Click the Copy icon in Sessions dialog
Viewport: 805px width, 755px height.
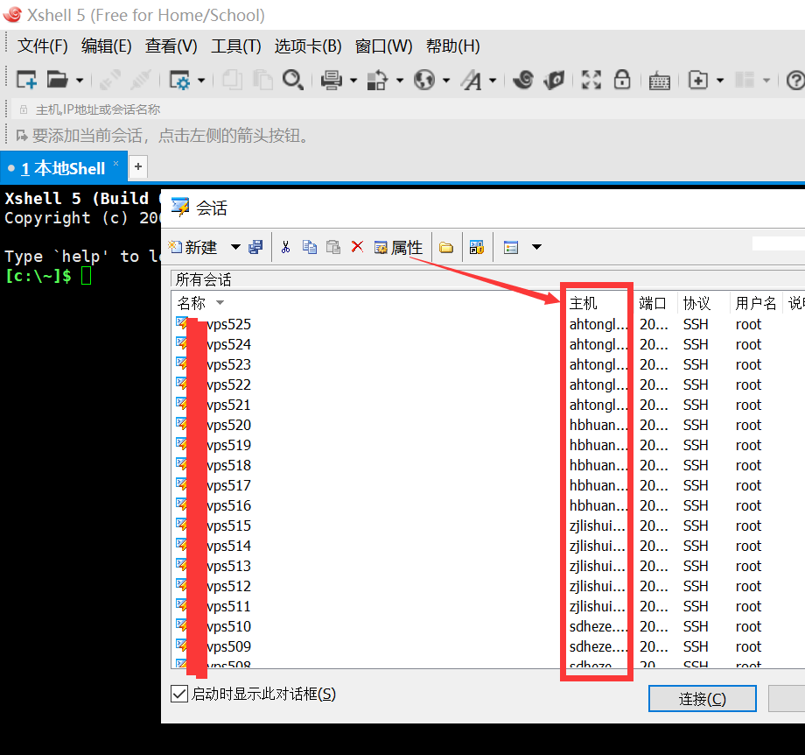coord(310,247)
